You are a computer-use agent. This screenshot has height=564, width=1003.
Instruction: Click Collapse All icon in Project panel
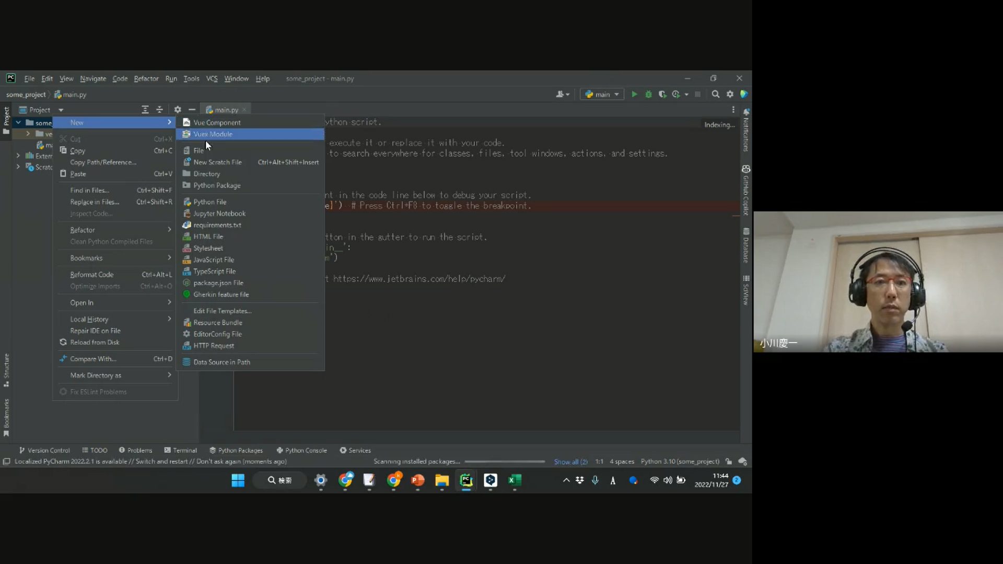tap(159, 110)
